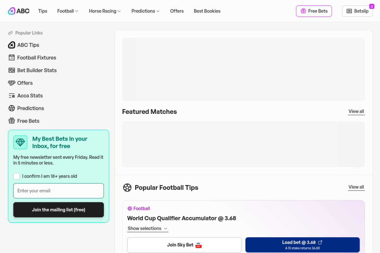Focus the Enter your email field
This screenshot has width=380, height=253.
(x=58, y=191)
